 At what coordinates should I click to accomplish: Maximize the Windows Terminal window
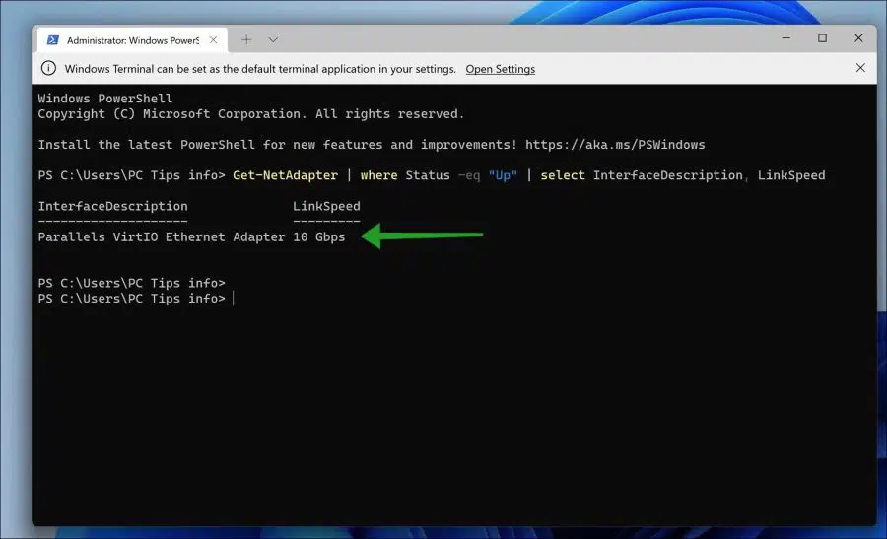tap(822, 37)
